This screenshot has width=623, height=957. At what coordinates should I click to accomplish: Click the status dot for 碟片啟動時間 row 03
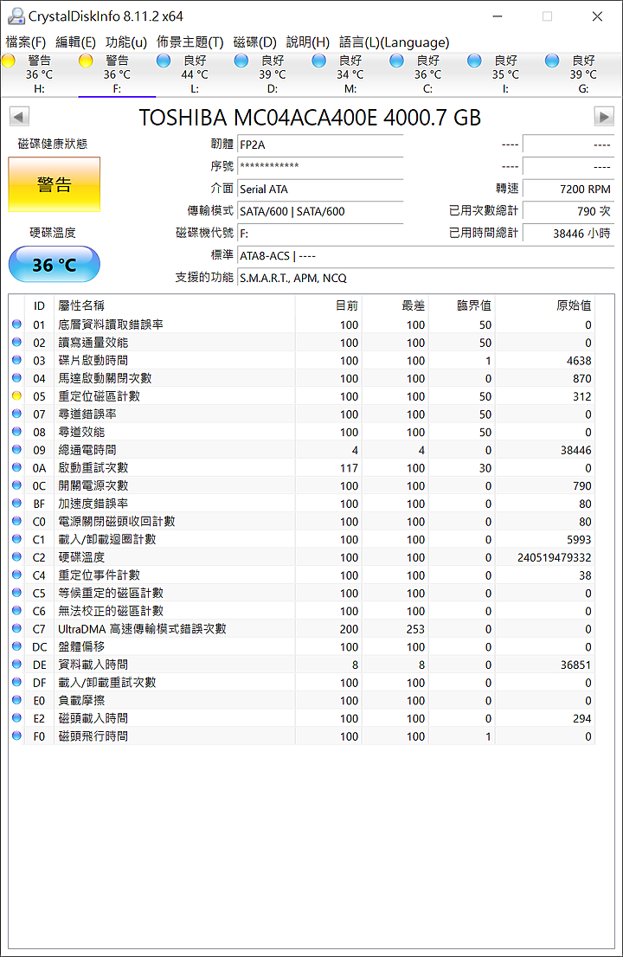(16, 359)
